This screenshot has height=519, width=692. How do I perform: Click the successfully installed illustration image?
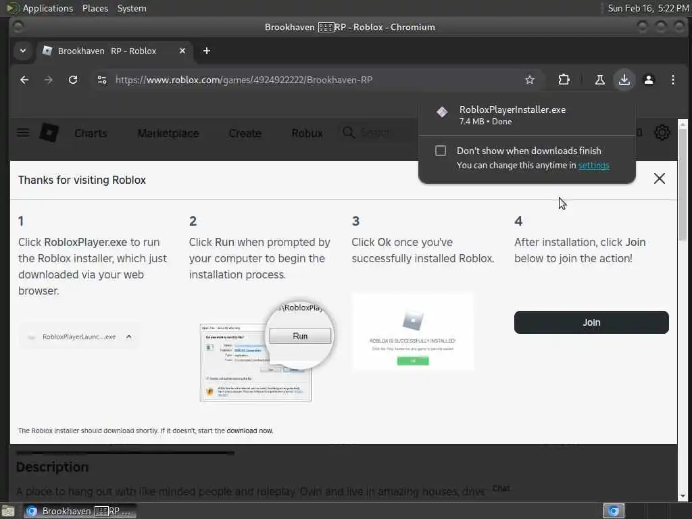click(x=412, y=331)
